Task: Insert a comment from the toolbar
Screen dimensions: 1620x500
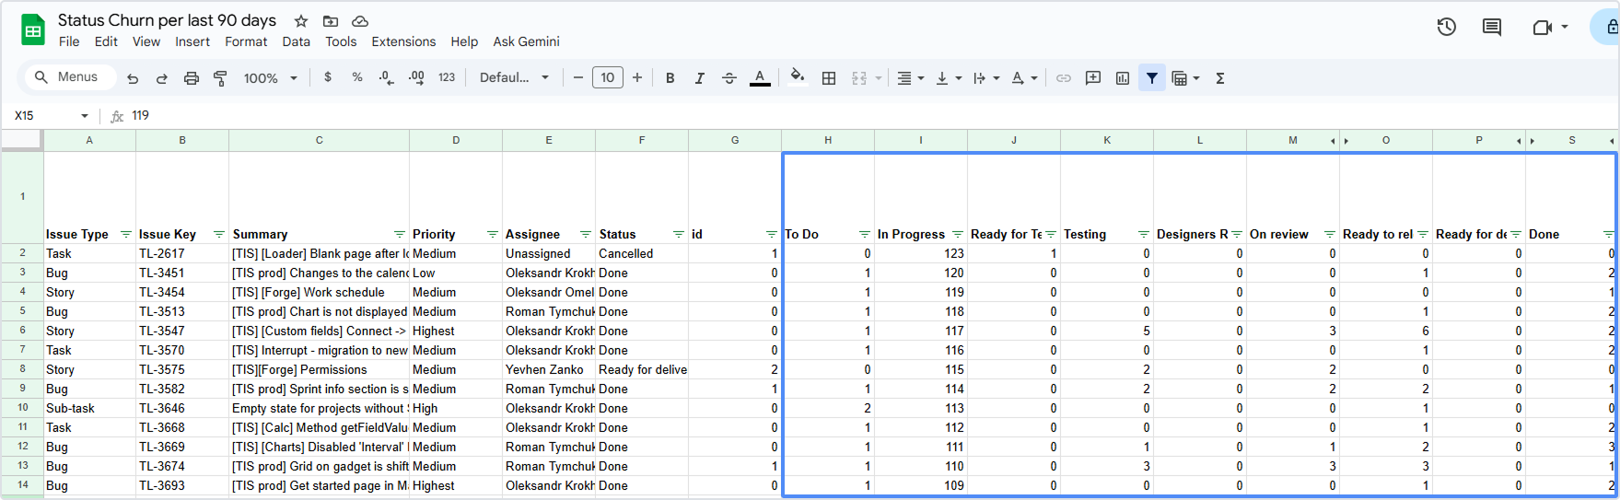Action: point(1093,78)
